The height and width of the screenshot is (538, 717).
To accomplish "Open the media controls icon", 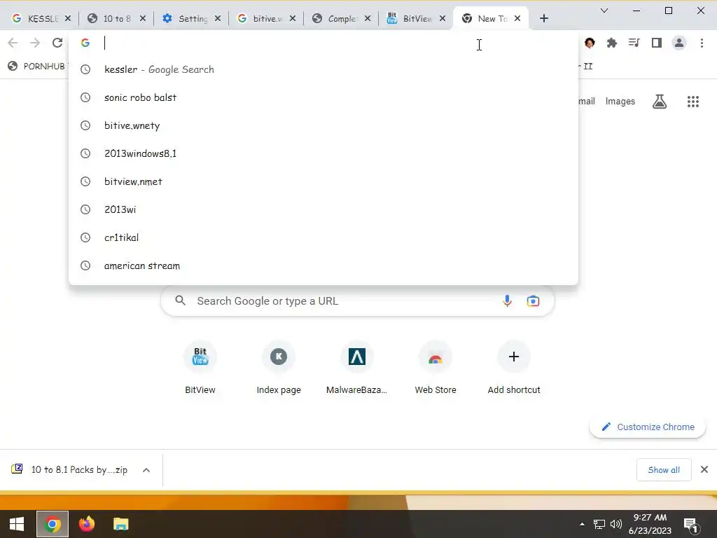I will pyautogui.click(x=634, y=43).
